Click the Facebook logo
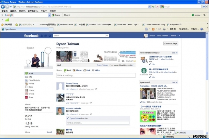Image resolution: width=209 pixels, height=139 pixels. point(31,36)
